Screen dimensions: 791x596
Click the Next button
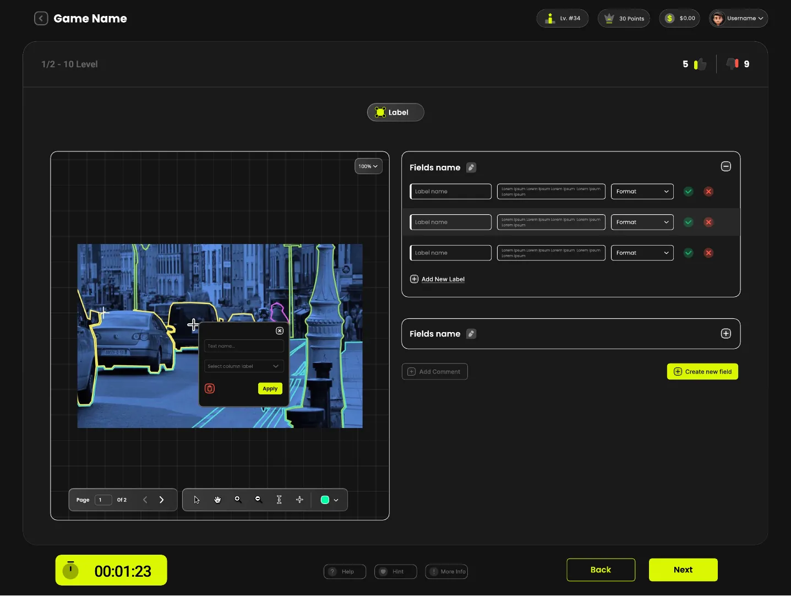(x=683, y=570)
